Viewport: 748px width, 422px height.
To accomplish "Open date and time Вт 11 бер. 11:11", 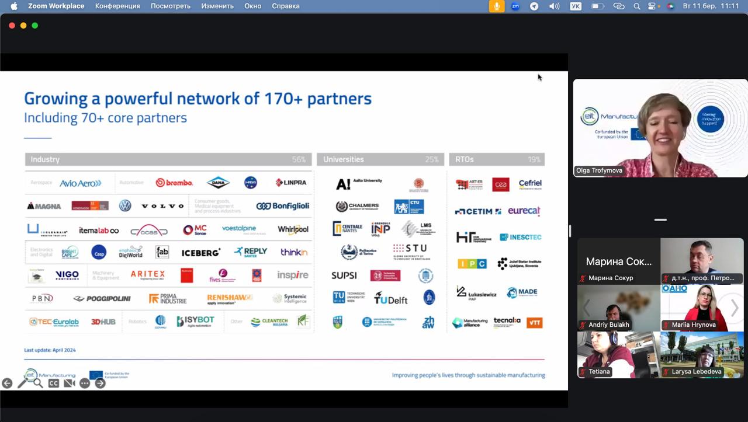I will pyautogui.click(x=711, y=6).
